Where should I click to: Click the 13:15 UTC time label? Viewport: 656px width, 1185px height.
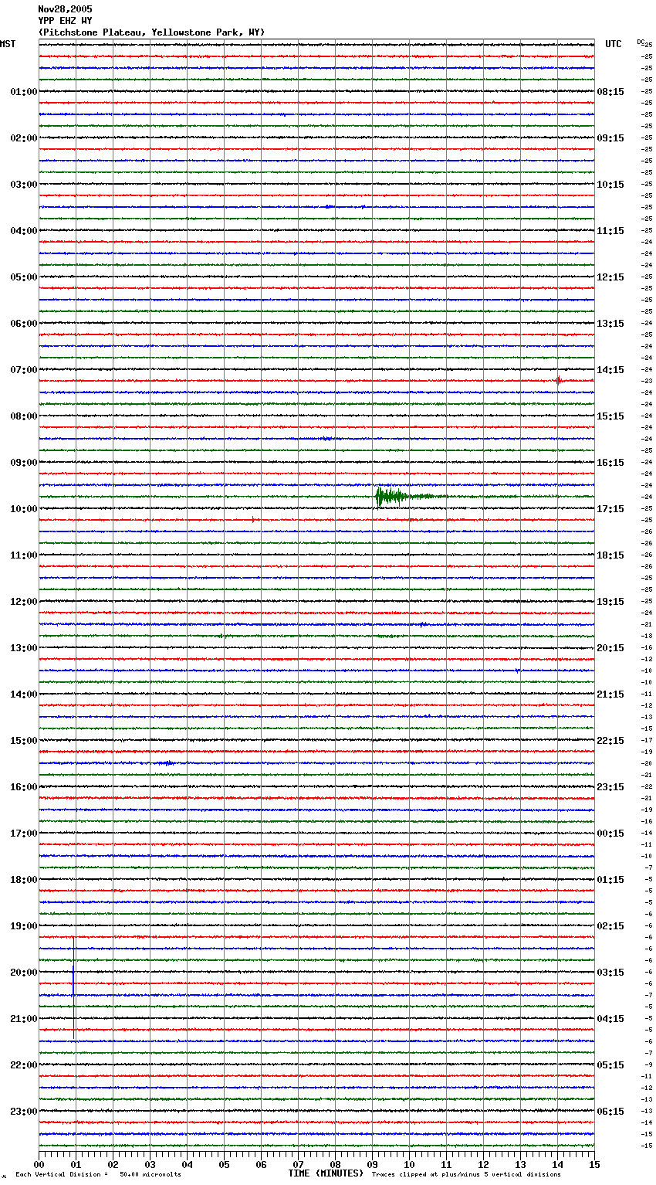pos(610,324)
